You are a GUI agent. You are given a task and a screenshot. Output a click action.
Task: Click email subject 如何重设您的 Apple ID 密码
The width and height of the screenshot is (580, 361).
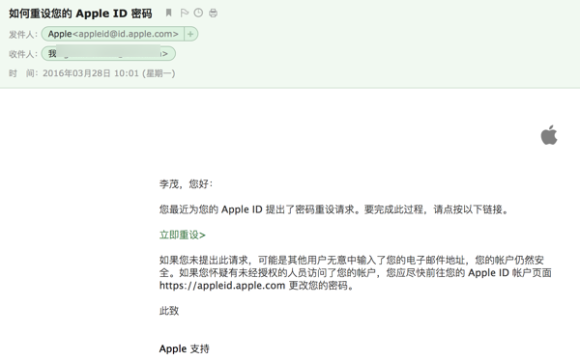(x=80, y=14)
